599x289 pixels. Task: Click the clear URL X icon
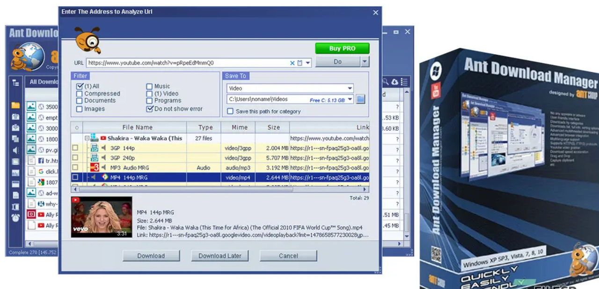click(x=292, y=63)
